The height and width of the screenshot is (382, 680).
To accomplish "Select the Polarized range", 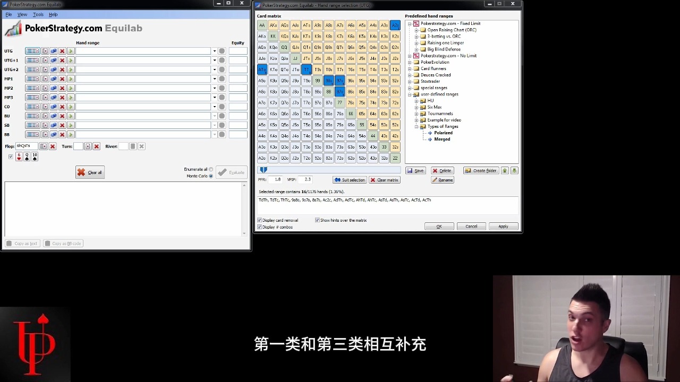I will click(443, 133).
